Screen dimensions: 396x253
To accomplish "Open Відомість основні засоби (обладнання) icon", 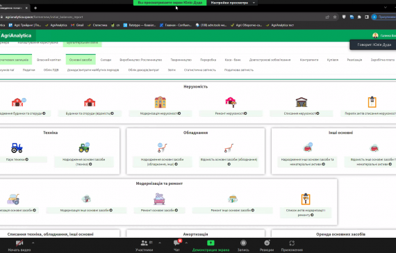I will point(229,148).
